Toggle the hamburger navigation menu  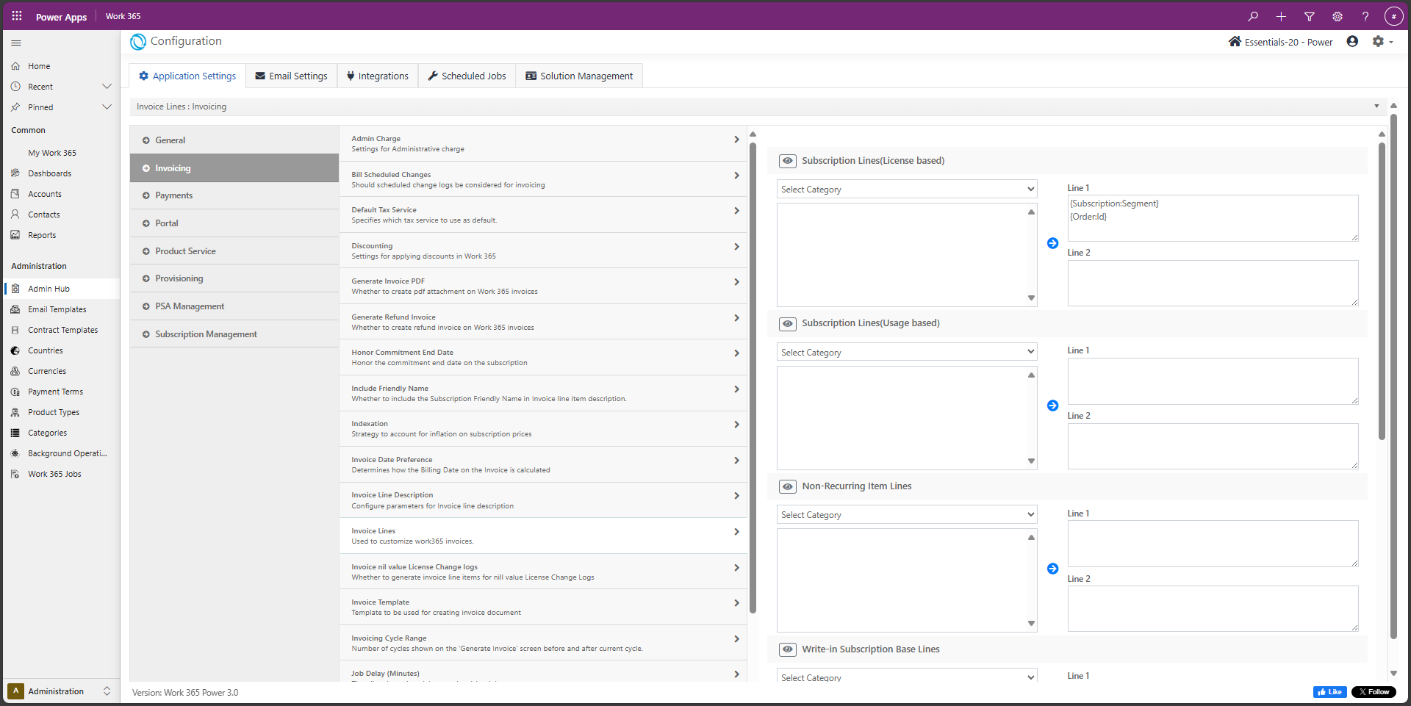16,43
